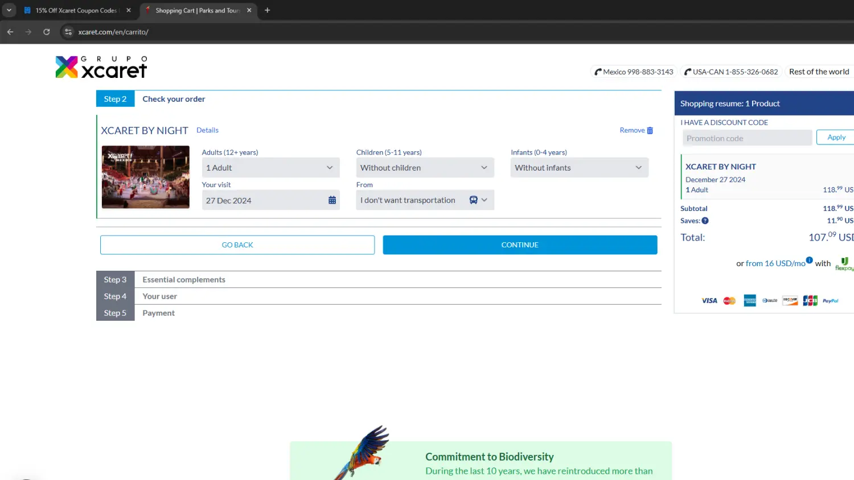
Task: Click the Promotion code input field
Action: (x=747, y=138)
